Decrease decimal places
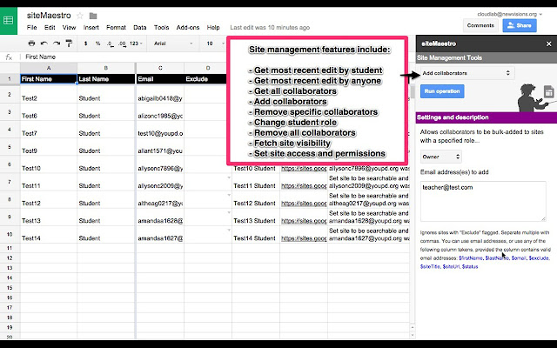This screenshot has height=348, width=557. 111,43
